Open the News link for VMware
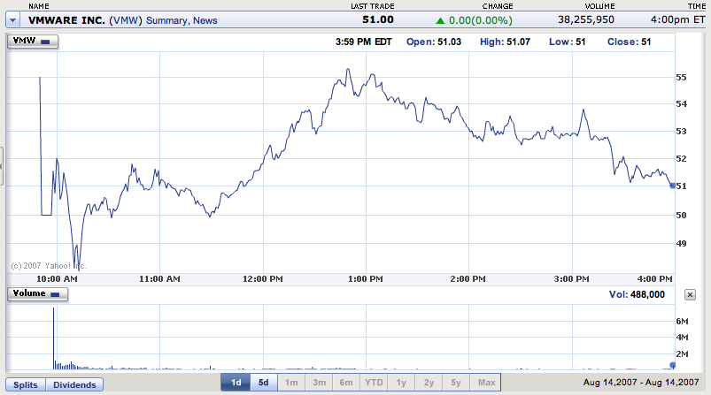This screenshot has height=395, width=711. pyautogui.click(x=204, y=19)
